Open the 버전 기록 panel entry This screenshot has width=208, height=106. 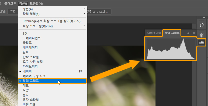(x=52, y=104)
